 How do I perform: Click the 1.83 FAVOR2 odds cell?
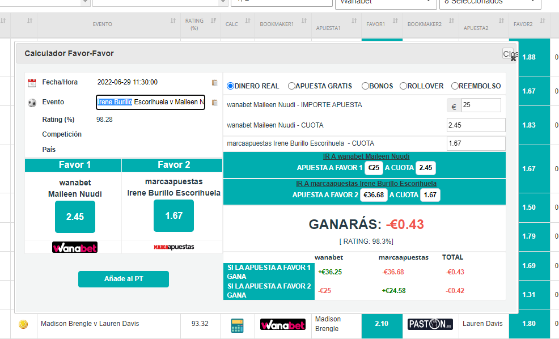(529, 125)
